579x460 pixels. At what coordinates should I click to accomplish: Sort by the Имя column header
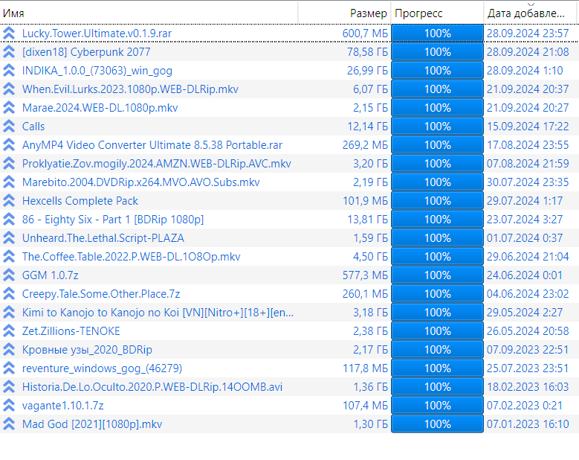(x=149, y=13)
